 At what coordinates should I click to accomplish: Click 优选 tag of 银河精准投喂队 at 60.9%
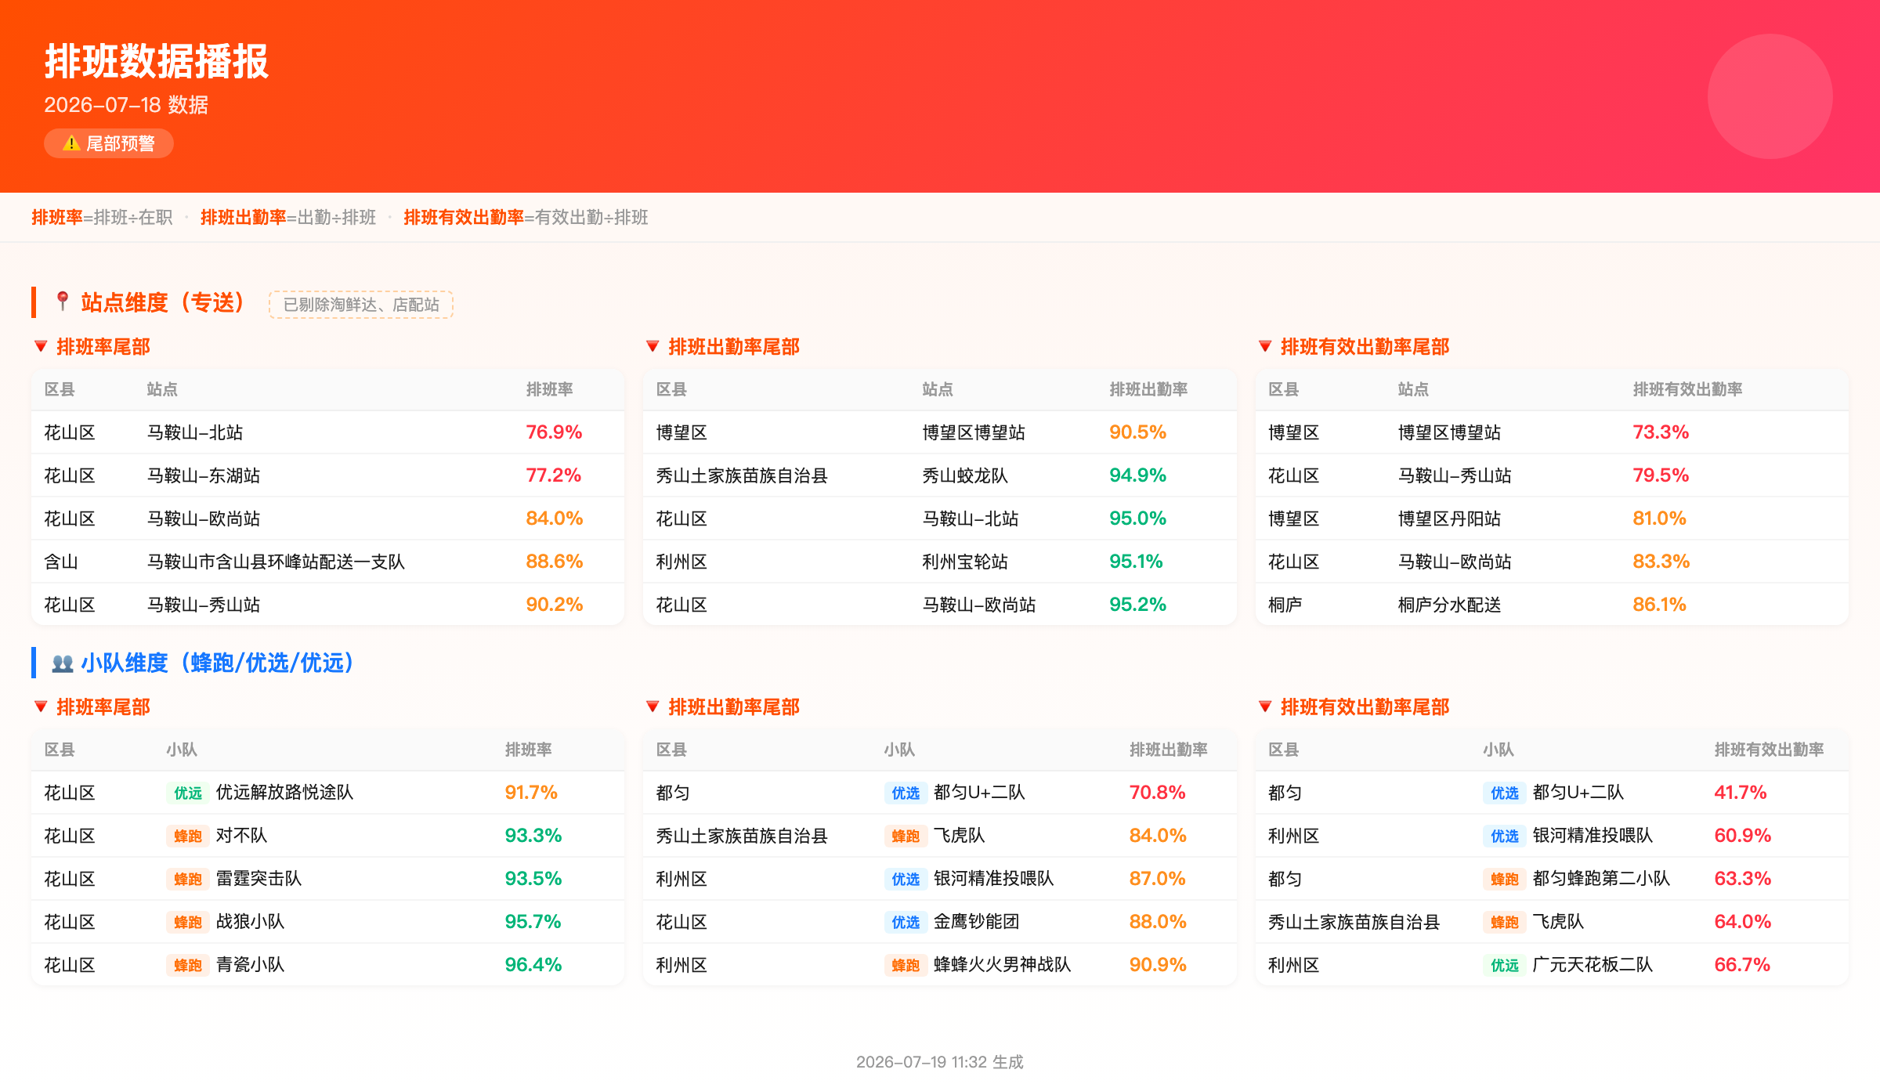(1505, 836)
